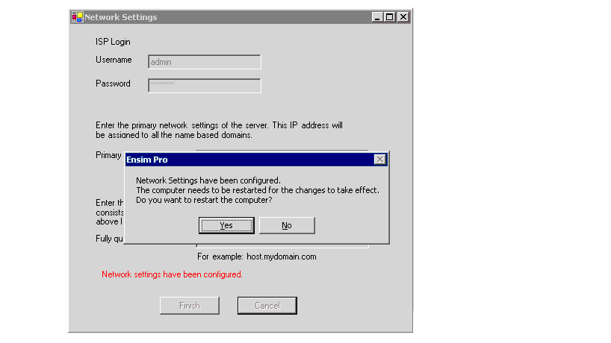The height and width of the screenshot is (343, 611).
Task: Maximize the Network Settings window
Action: click(390, 17)
